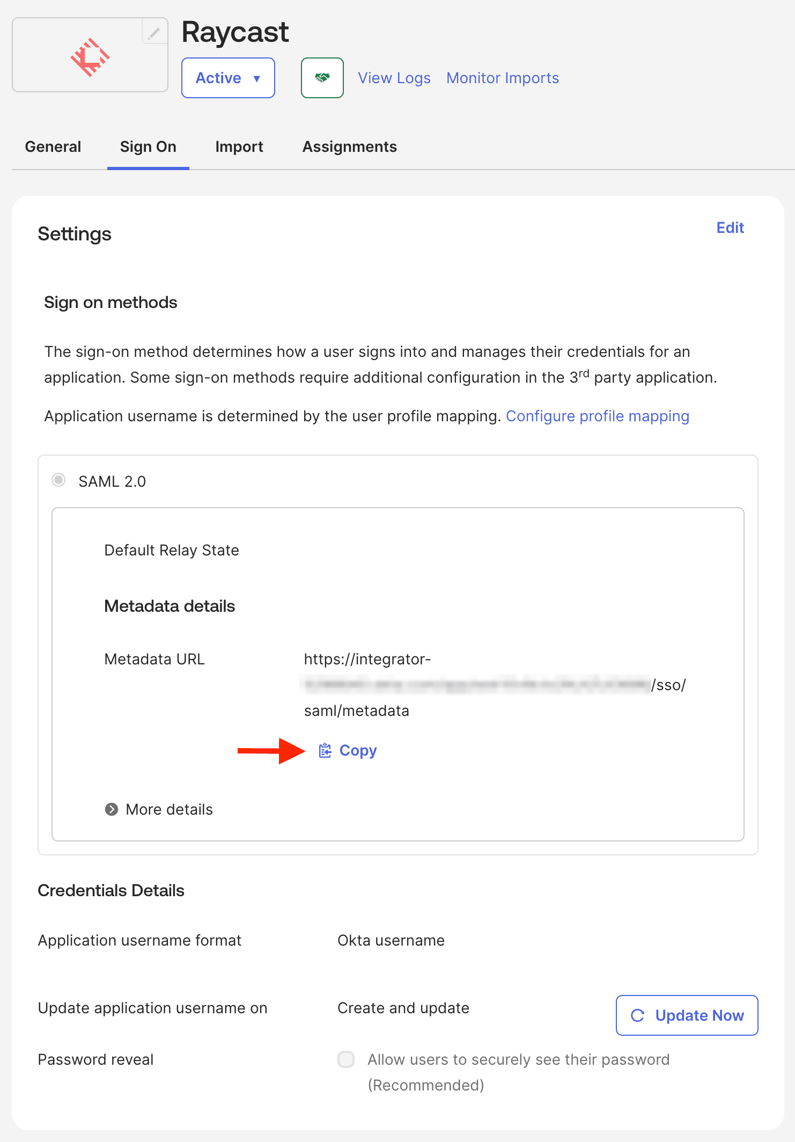Check Allow users to securely see their password
Viewport: 795px width, 1142px height.
coord(346,1059)
